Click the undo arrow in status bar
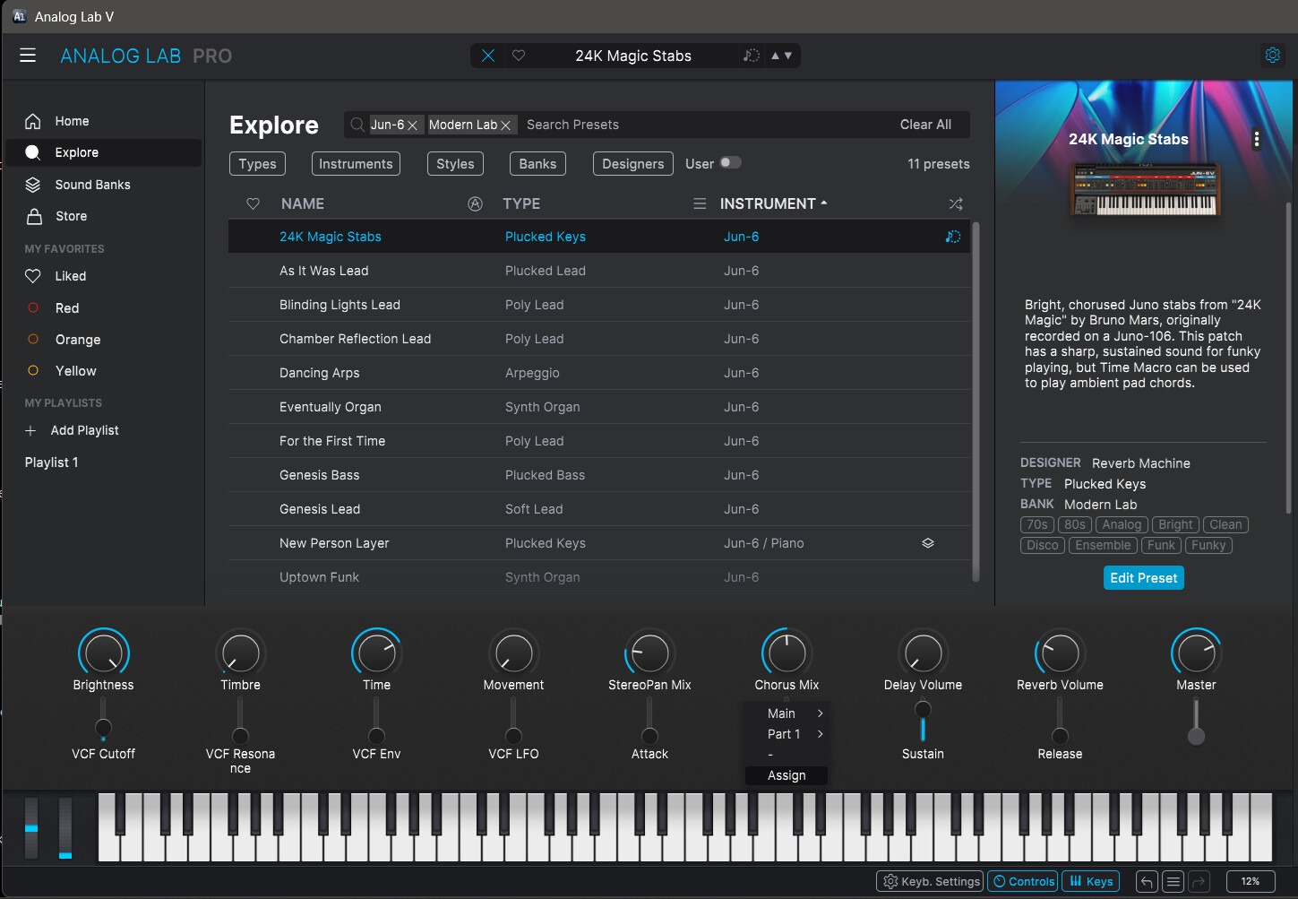Image resolution: width=1298 pixels, height=899 pixels. (1146, 881)
